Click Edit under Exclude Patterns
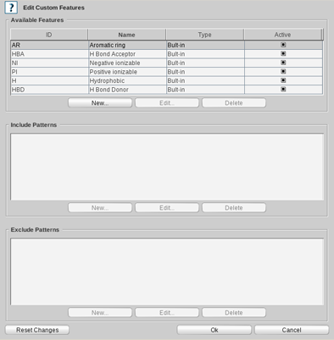 click(167, 313)
